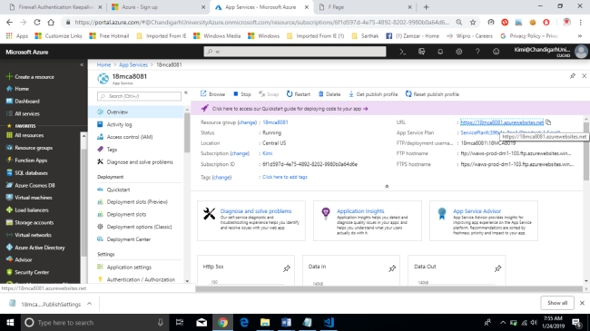Screen dimensions: 590x331
Task: Open Word from the taskbar
Action: coord(286,322)
